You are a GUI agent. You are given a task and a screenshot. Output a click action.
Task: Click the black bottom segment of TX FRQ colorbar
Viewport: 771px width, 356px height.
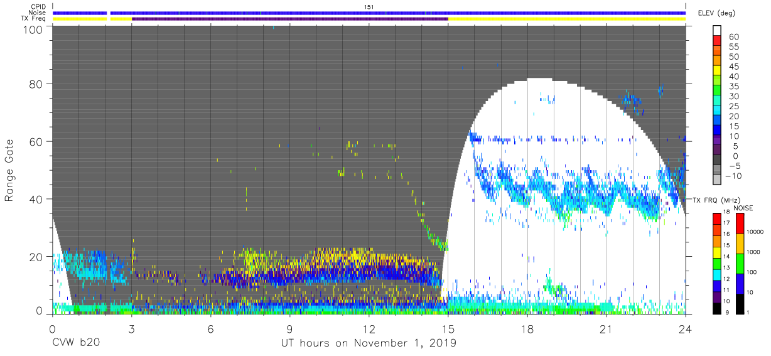click(717, 308)
